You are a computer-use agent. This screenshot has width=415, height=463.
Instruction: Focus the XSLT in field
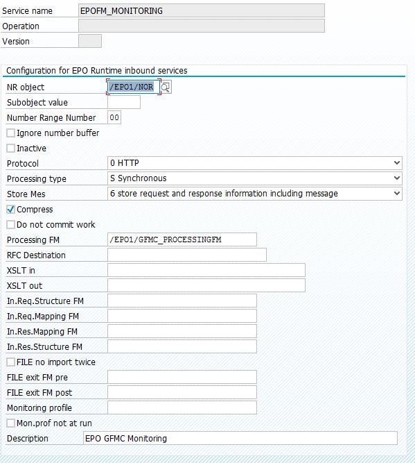pos(206,270)
